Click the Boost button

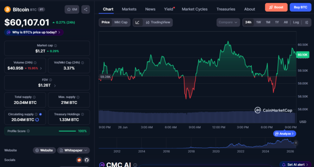click(276, 7)
